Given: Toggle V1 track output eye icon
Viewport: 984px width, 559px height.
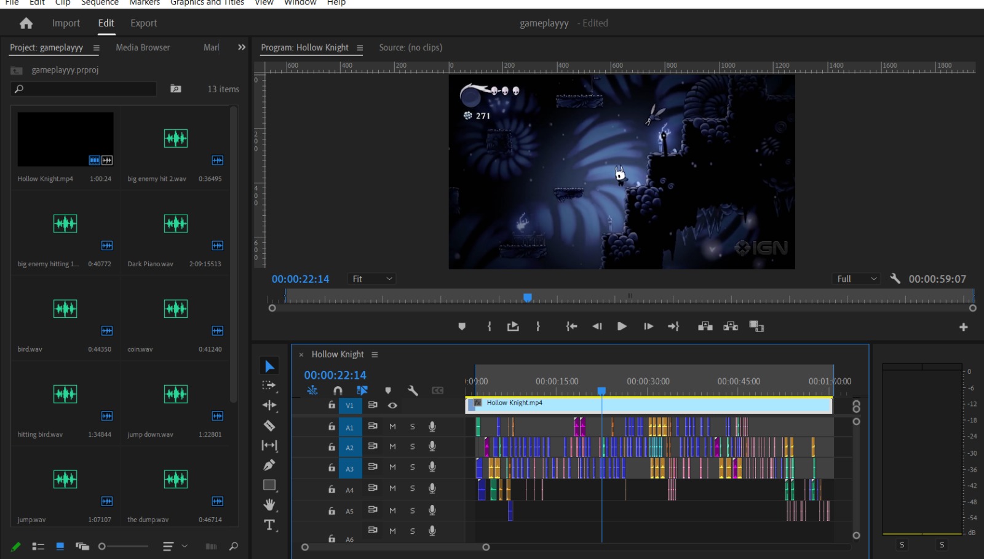Looking at the screenshot, I should click(x=392, y=405).
